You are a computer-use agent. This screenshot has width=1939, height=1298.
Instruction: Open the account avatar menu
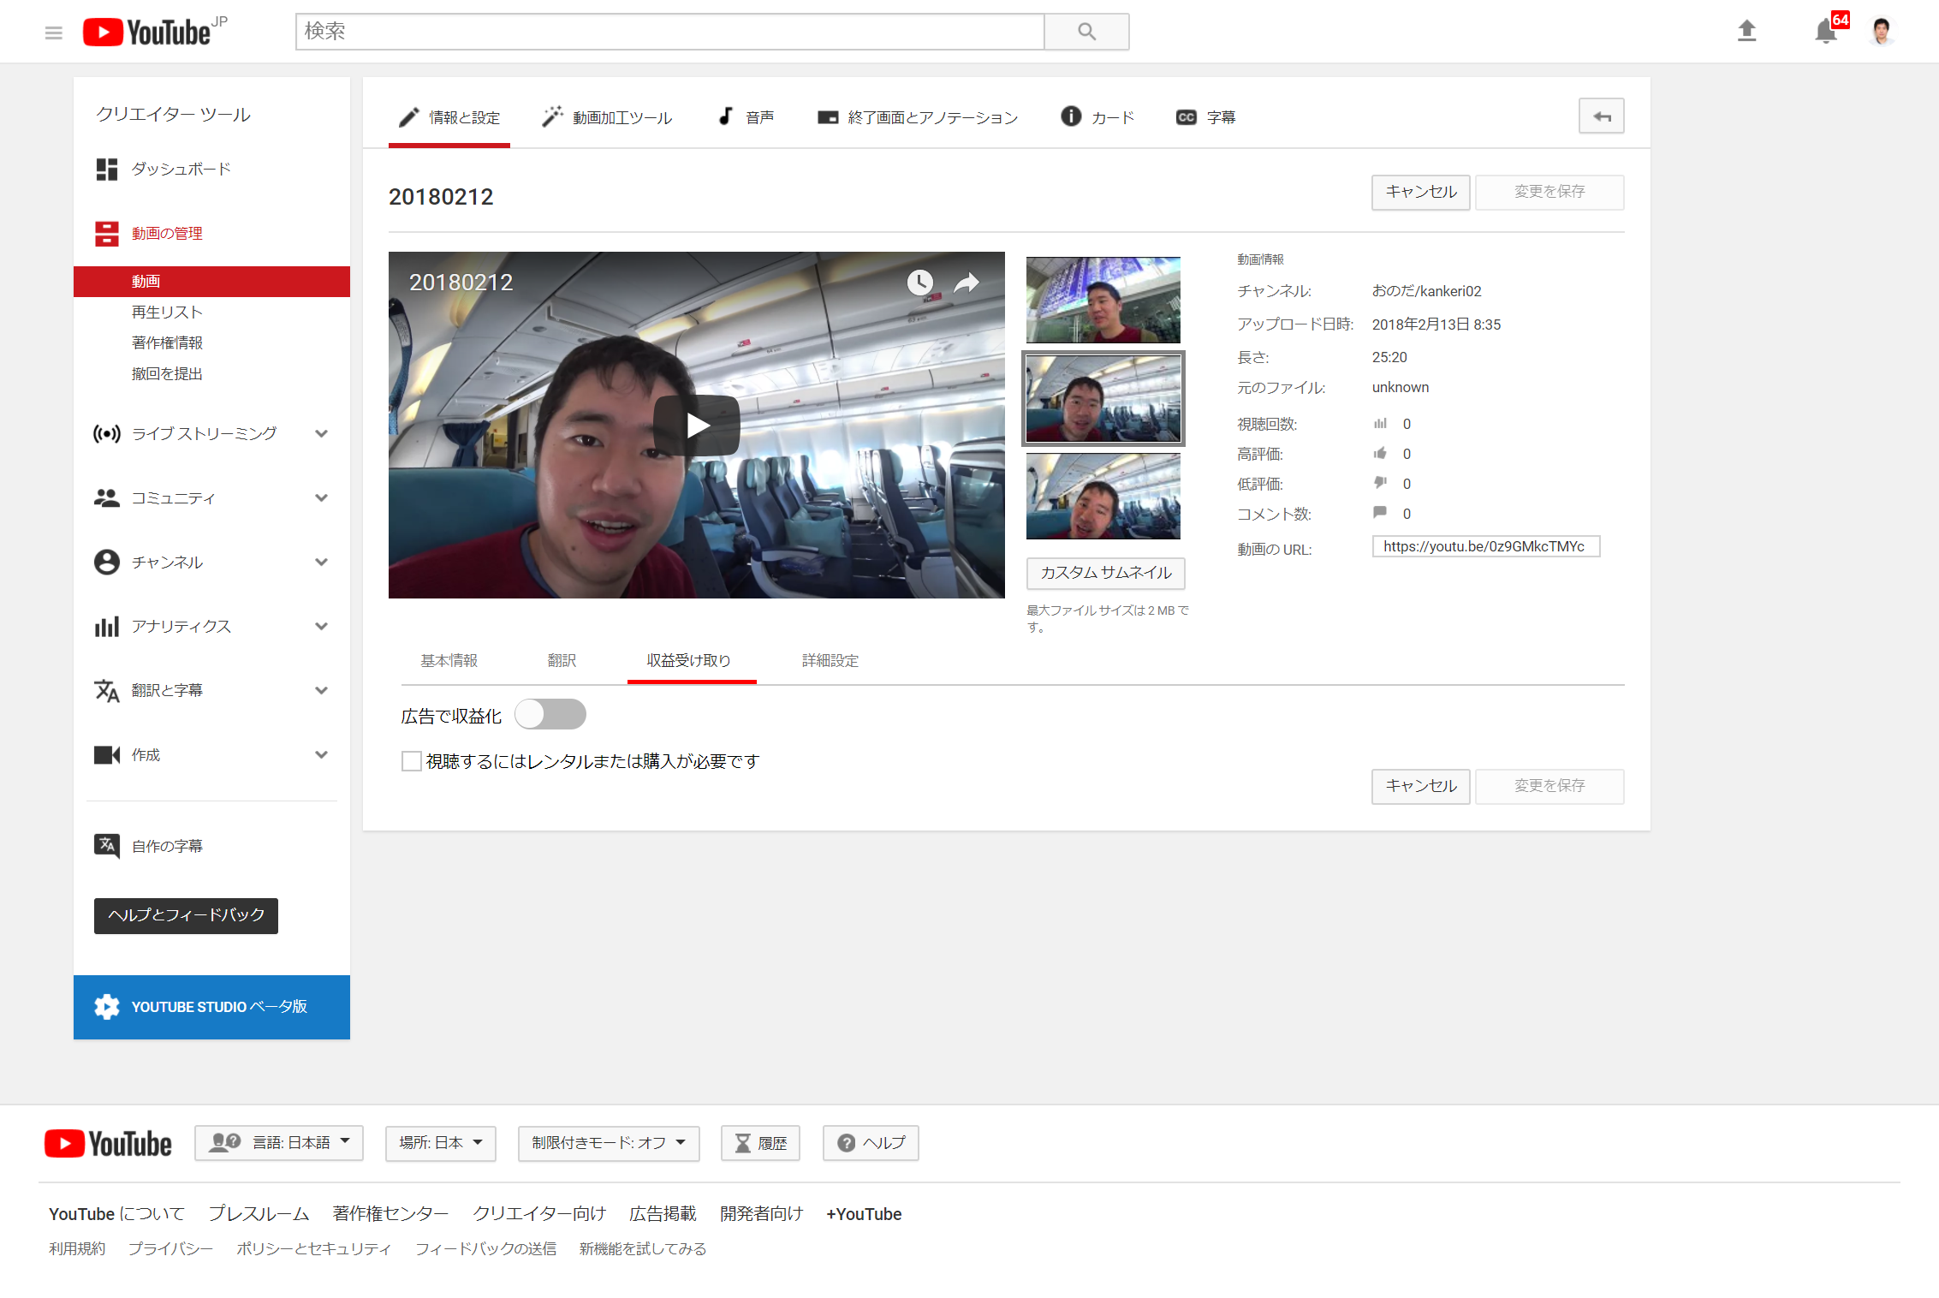tap(1881, 32)
